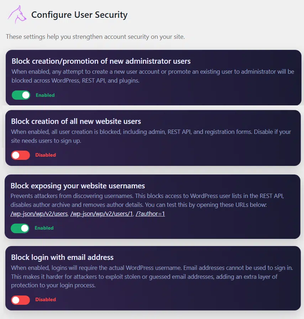Disable blocking of new administrator users

point(21,95)
